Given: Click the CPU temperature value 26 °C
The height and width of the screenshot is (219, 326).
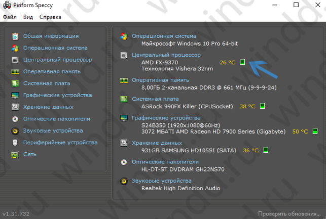Looking at the screenshot, I should (x=228, y=62).
